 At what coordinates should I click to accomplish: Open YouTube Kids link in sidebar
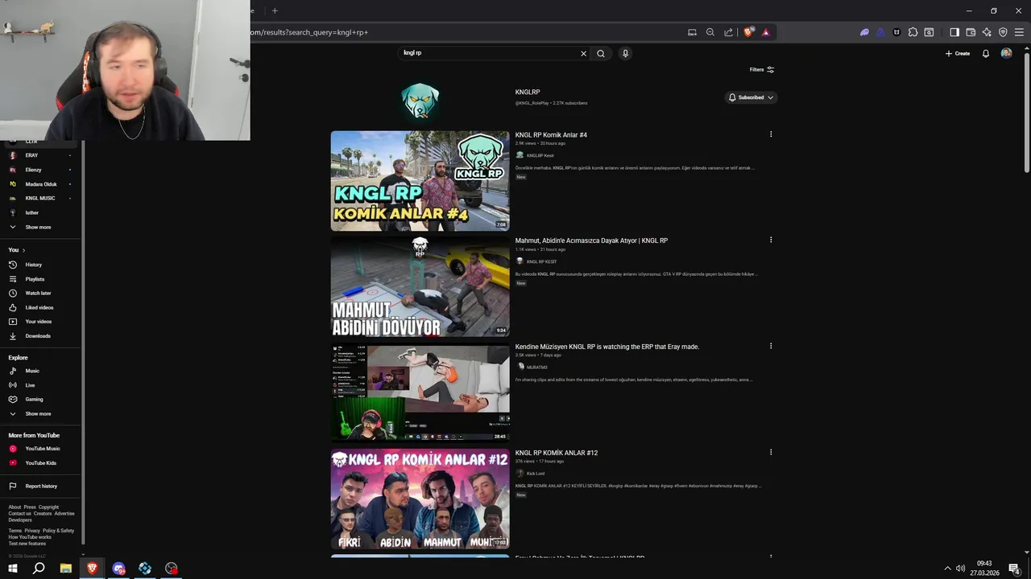[x=40, y=463]
